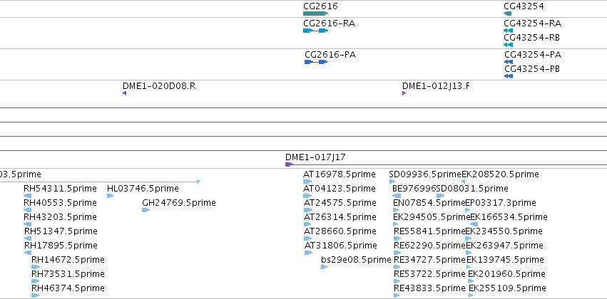The height and width of the screenshot is (299, 607).
Task: Select the DME1-017J17 clone start glyph
Action: [x=289, y=164]
